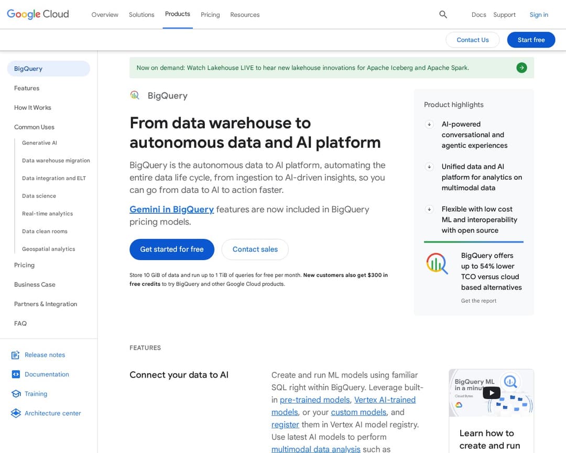The width and height of the screenshot is (566, 453).
Task: Select the Products nav tab
Action: tap(178, 14)
